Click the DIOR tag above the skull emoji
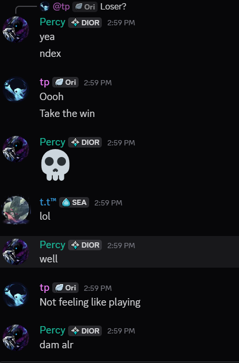Viewport: 239px width, 363px height. tap(85, 142)
